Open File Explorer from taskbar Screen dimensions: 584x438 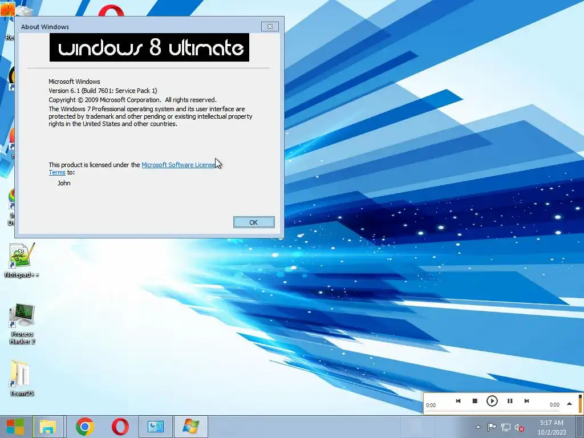click(48, 427)
